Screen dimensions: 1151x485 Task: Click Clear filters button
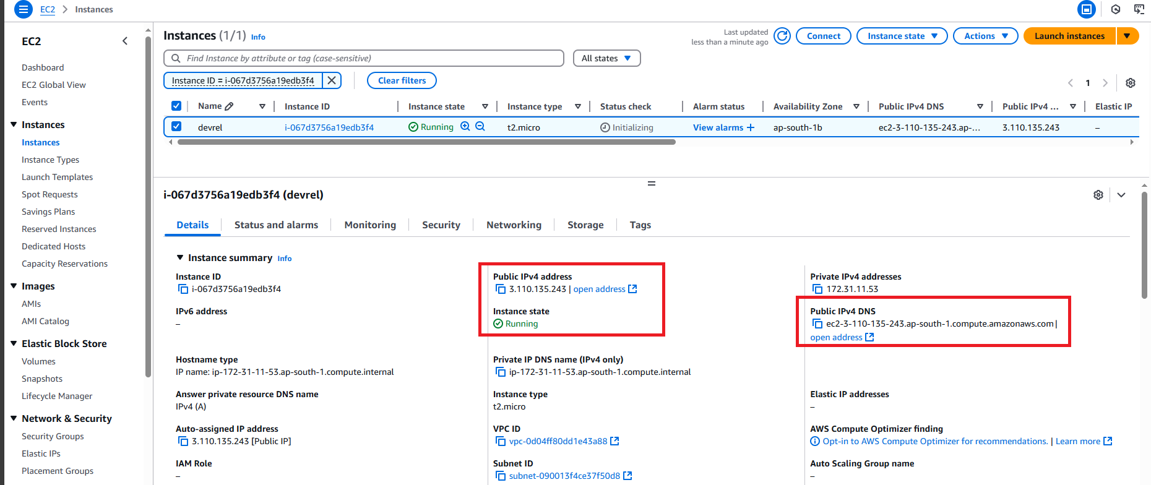pos(402,80)
